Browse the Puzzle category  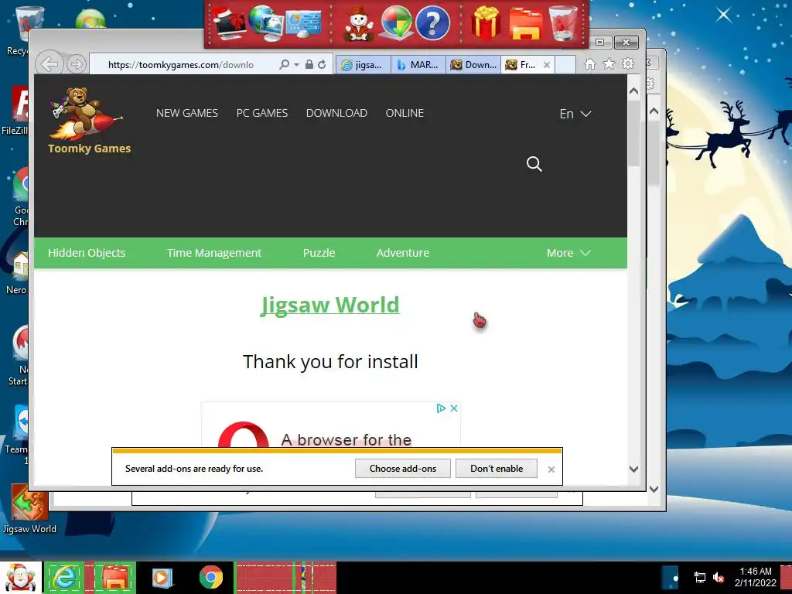click(319, 253)
